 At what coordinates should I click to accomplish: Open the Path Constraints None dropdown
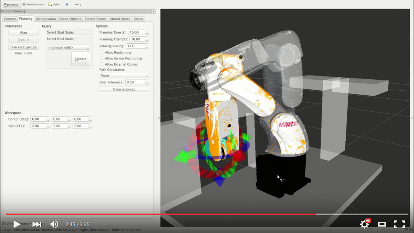pos(124,75)
